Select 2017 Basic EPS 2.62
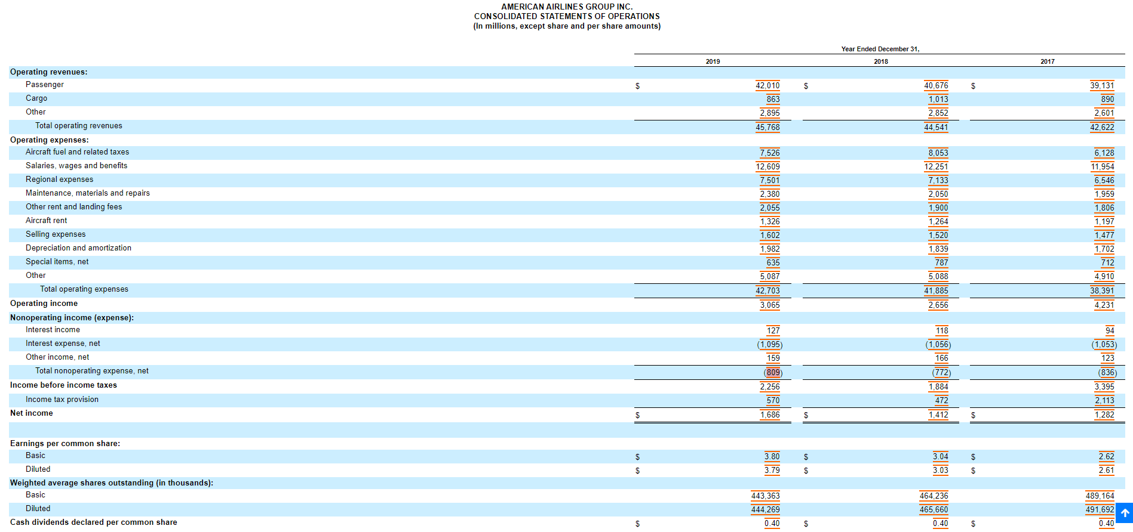The width and height of the screenshot is (1133, 532). 1106,457
